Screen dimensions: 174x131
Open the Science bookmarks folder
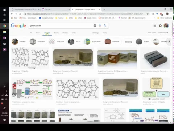tap(59, 18)
